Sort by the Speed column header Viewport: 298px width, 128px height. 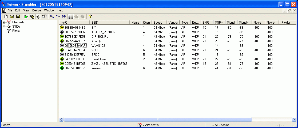point(159,23)
